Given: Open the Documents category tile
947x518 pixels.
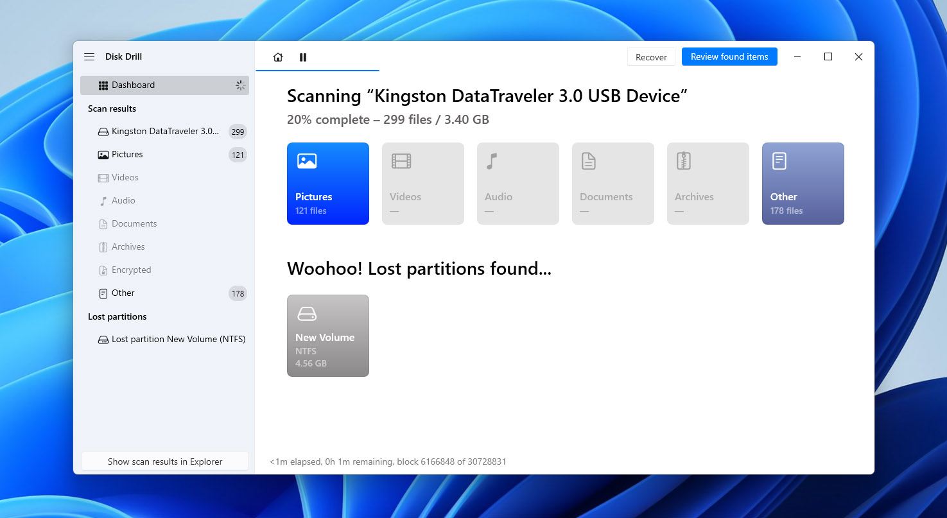Looking at the screenshot, I should tap(613, 184).
